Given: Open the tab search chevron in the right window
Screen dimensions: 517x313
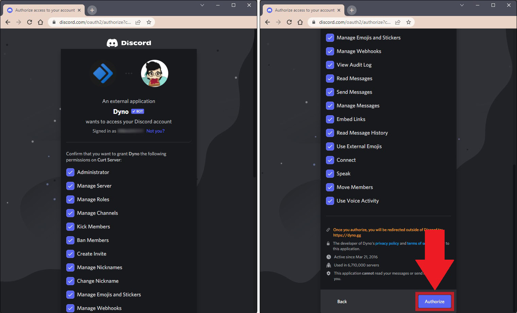Looking at the screenshot, I should pos(462,5).
